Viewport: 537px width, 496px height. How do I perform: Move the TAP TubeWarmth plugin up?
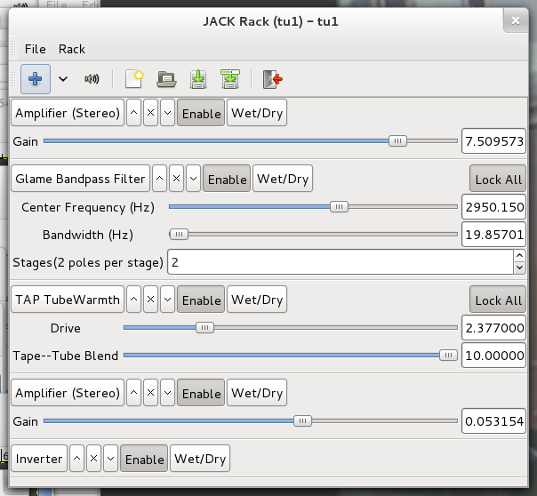[134, 300]
